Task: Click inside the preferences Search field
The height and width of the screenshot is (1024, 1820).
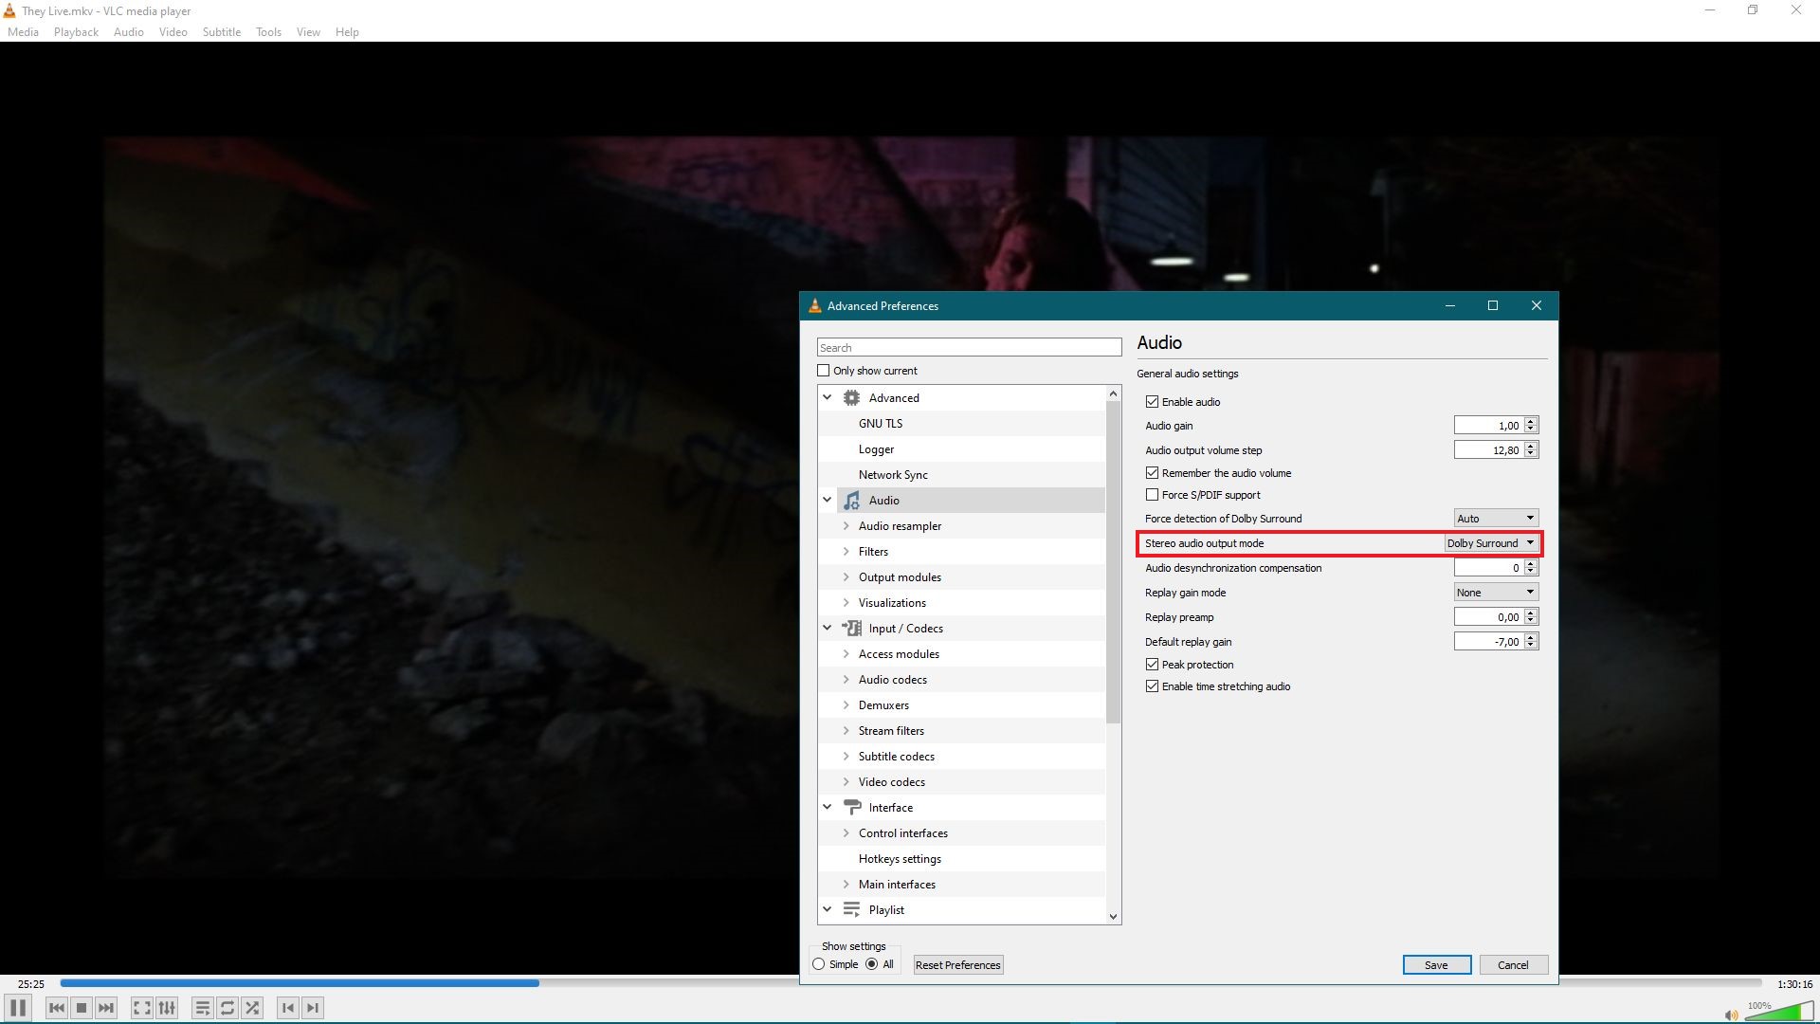Action: tap(969, 348)
